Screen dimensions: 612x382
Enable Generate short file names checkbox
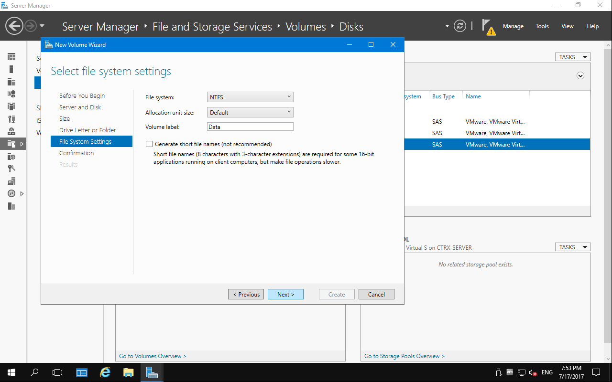coord(149,144)
